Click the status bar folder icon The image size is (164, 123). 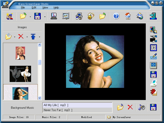[x=109, y=117]
